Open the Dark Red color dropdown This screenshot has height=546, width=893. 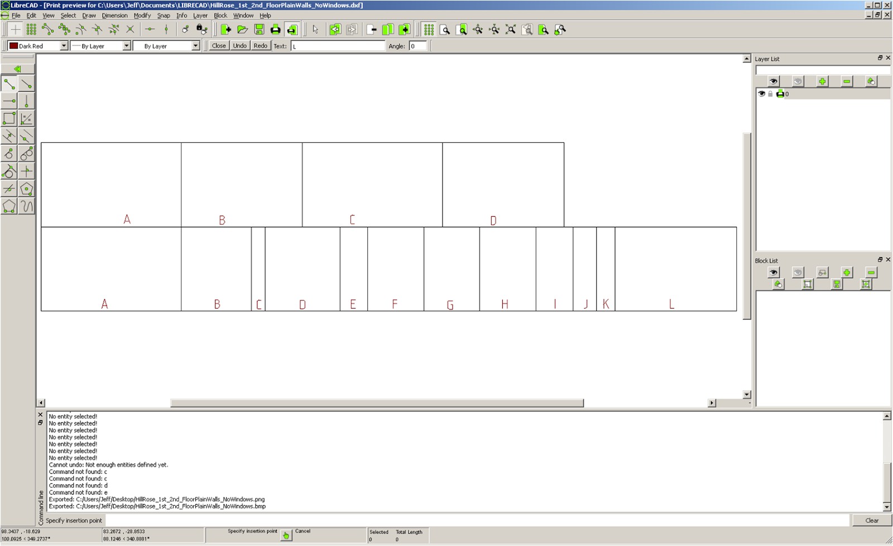[63, 46]
